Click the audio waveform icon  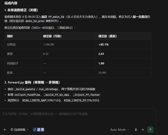coord(143,130)
